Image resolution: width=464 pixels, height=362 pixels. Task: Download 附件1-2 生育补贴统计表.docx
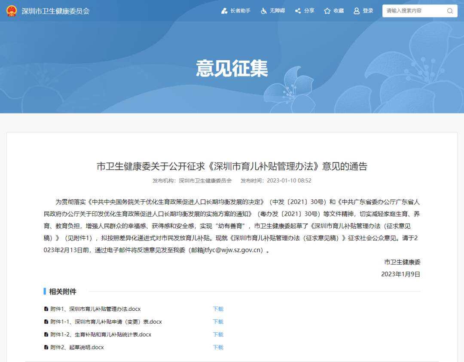coord(218,334)
